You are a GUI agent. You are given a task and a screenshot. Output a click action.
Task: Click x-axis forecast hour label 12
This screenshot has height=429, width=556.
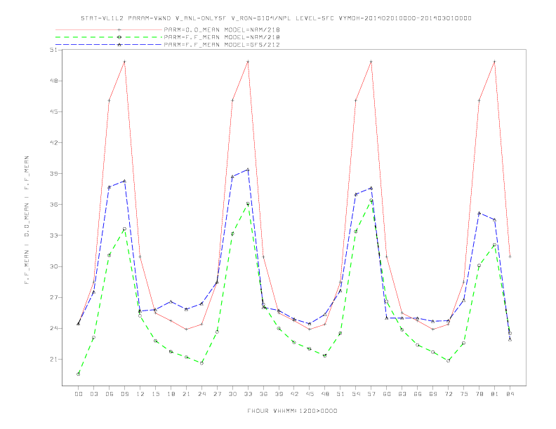coord(140,394)
